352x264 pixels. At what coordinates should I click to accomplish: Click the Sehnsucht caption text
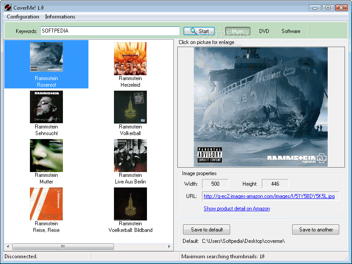pyautogui.click(x=47, y=133)
